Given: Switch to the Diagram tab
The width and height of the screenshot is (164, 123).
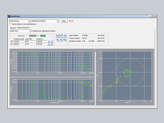Looking at the screenshot, I should [13, 28].
